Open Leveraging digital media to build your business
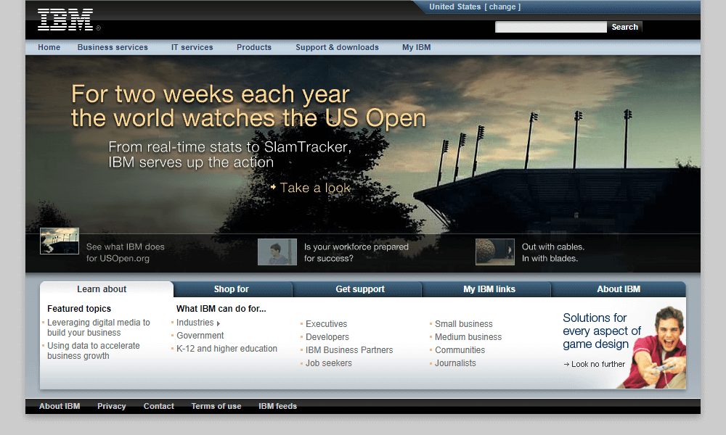726x435 pixels. [x=99, y=327]
